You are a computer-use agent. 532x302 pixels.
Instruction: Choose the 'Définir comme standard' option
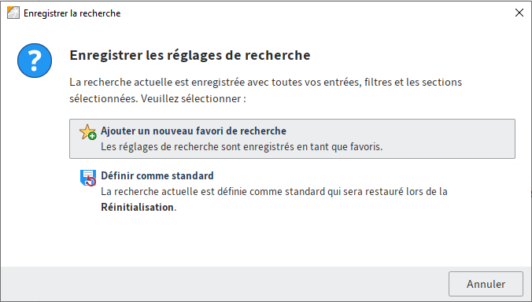(292, 191)
